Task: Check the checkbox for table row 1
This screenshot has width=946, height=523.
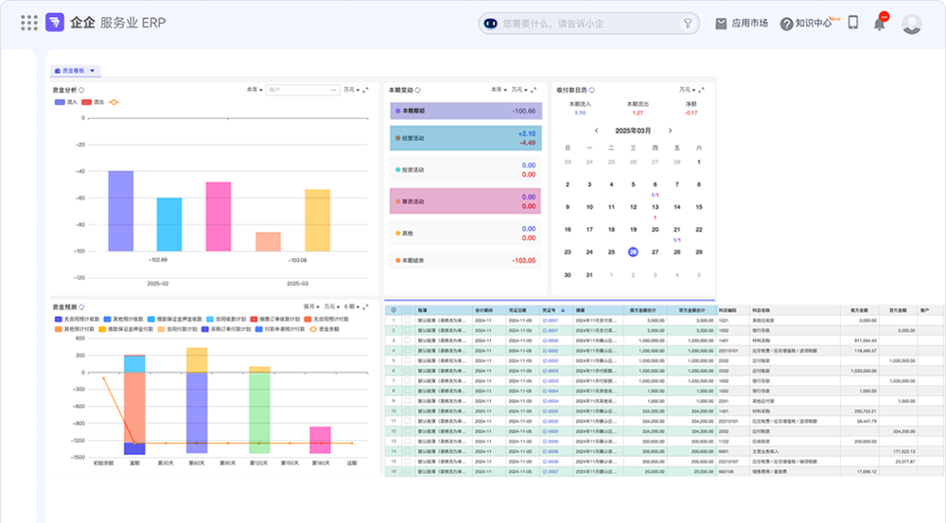Action: 408,321
